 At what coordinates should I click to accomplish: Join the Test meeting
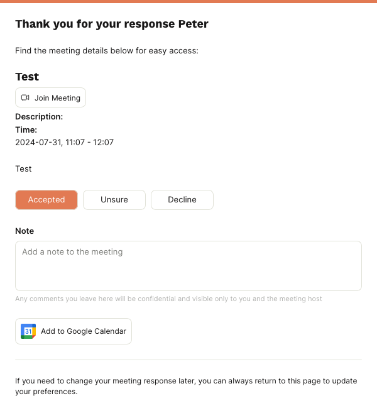coord(50,97)
